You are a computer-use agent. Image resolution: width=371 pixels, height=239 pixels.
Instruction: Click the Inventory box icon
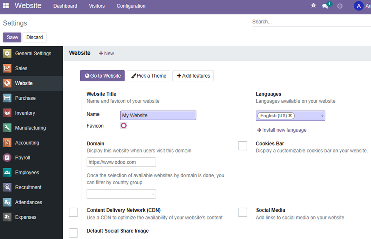tap(7, 113)
